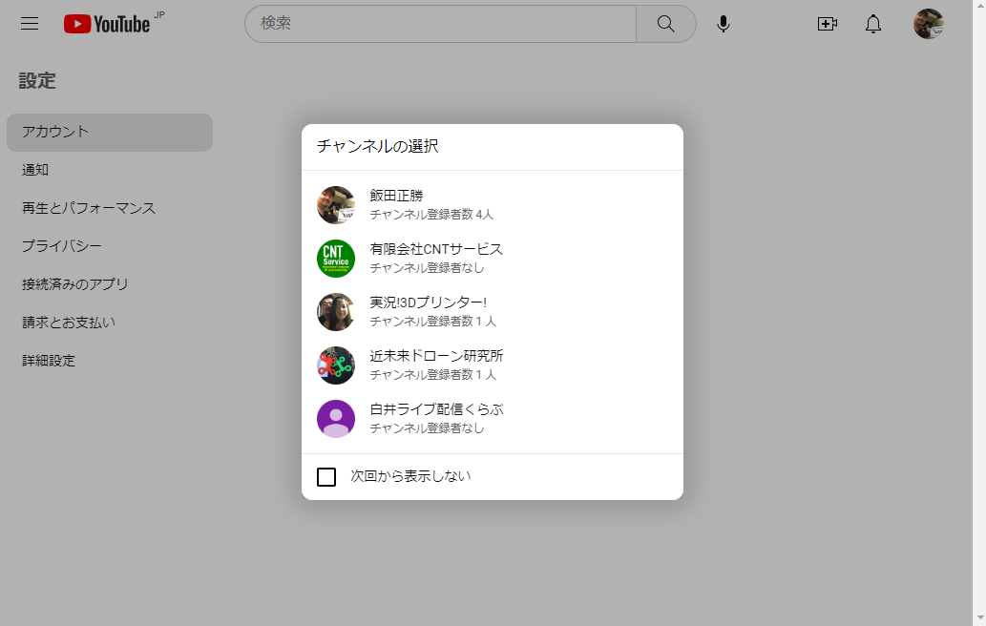Screen dimensions: 986x626
Task: Open the create video icon
Action: [828, 24]
